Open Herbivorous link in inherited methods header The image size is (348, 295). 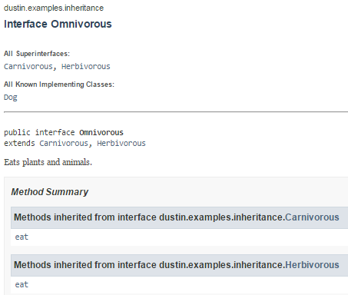(312, 265)
